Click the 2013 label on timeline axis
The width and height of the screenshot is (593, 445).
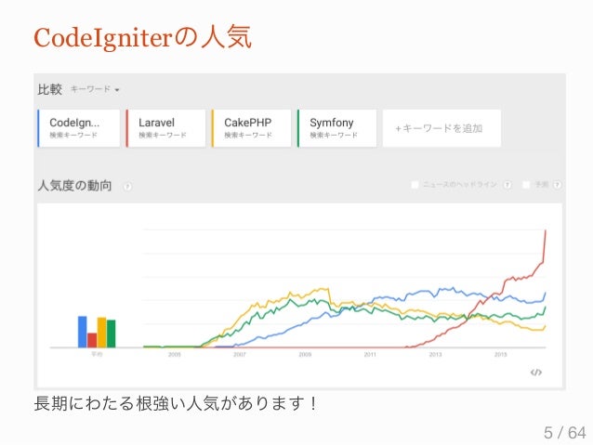(x=435, y=354)
